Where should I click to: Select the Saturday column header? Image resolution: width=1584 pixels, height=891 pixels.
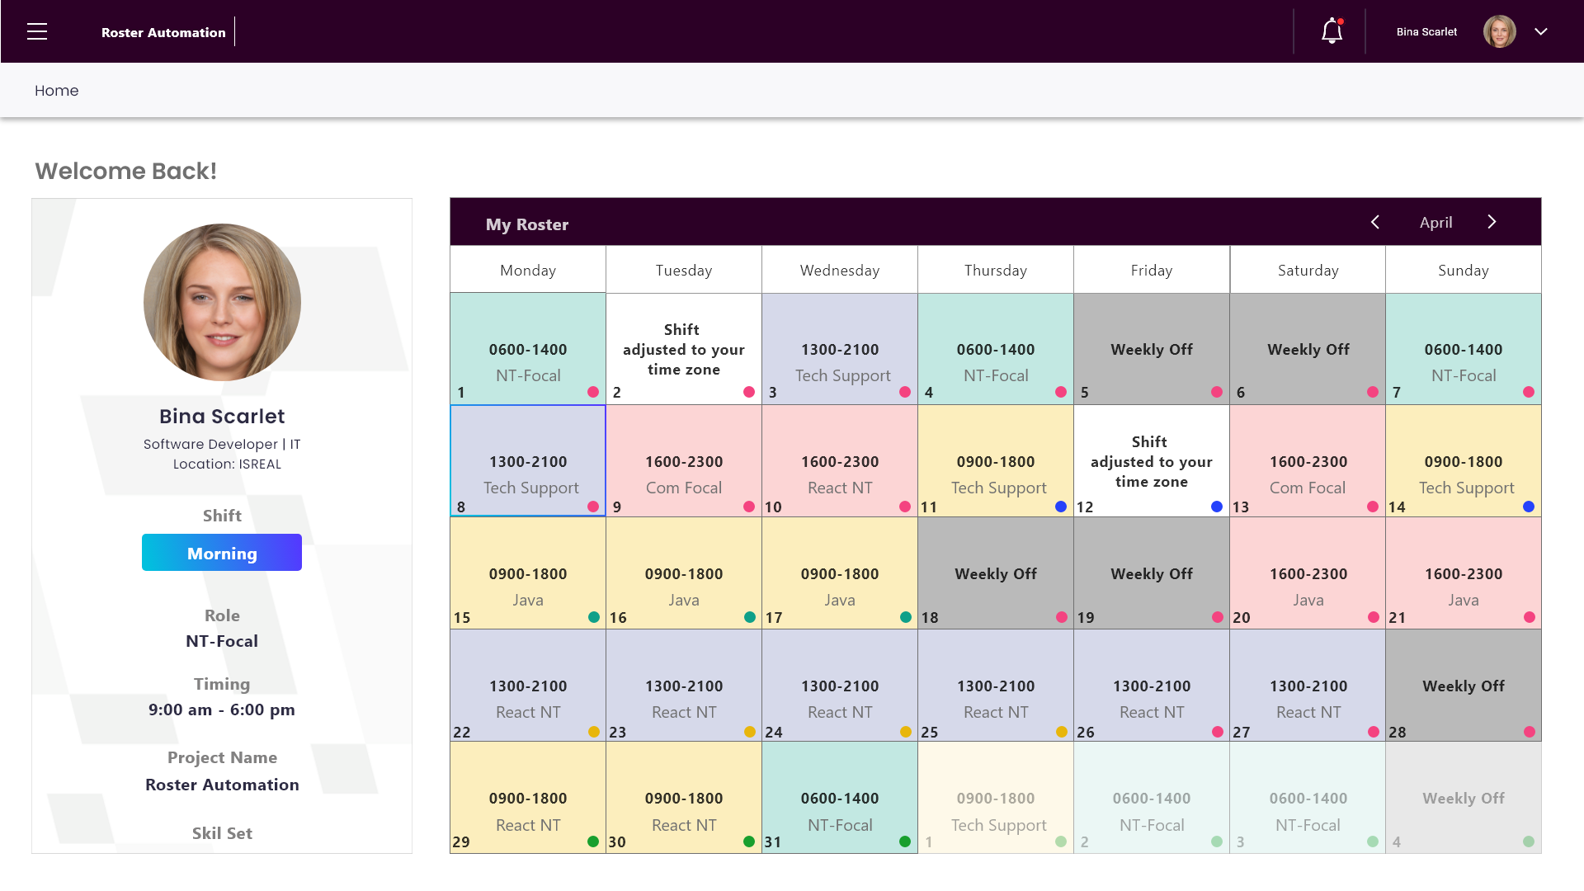coord(1307,270)
